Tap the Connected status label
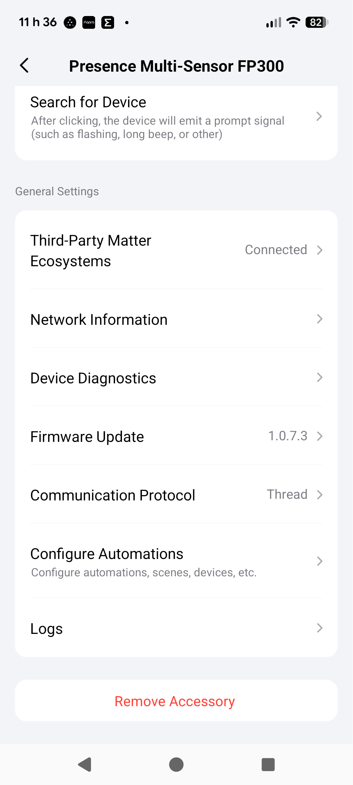The height and width of the screenshot is (785, 353). (x=276, y=250)
